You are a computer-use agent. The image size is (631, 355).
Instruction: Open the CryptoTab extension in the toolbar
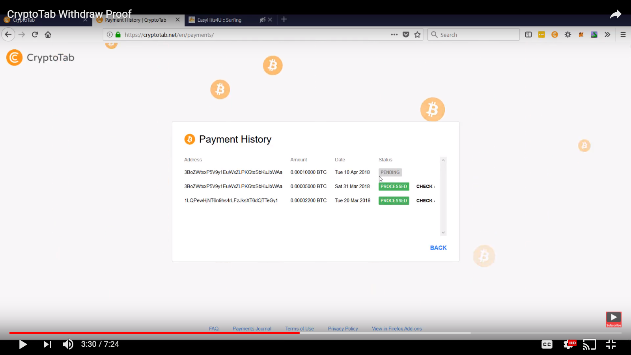click(x=555, y=34)
